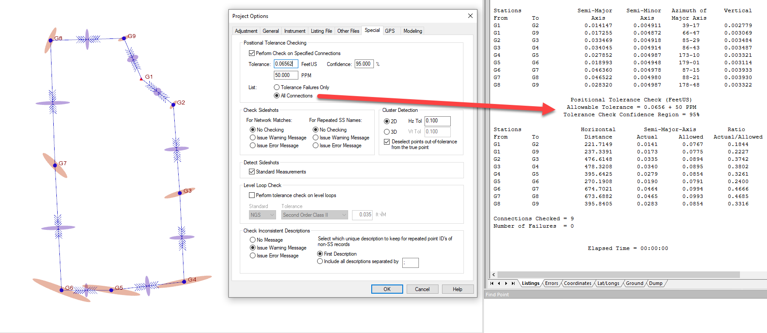767x333 pixels.
Task: Click the next tab arrow below listing
Action: [x=506, y=283]
